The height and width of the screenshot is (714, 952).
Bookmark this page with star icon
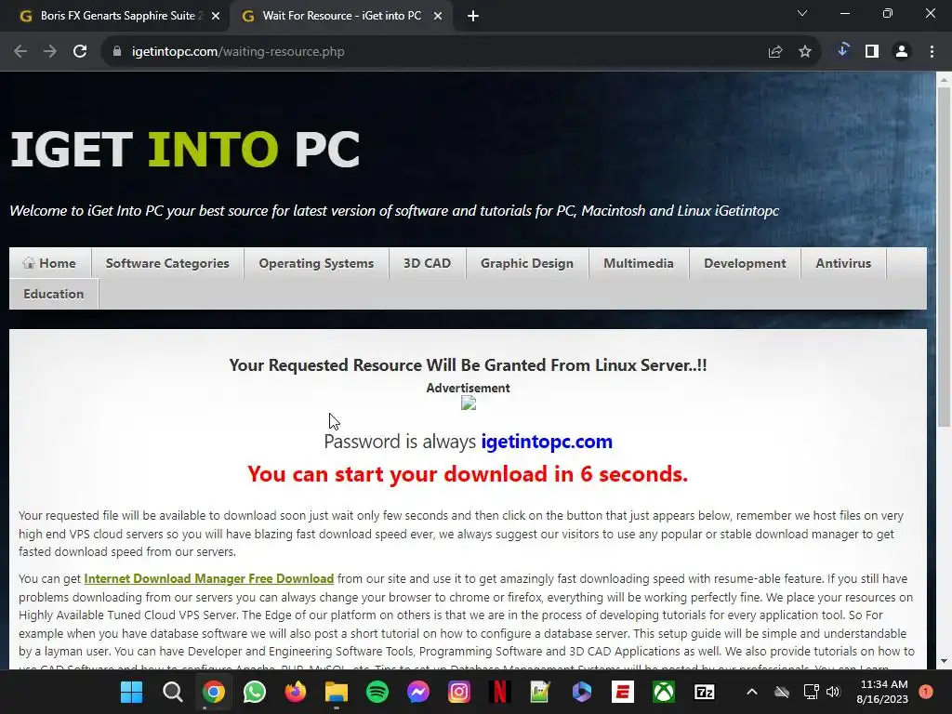pyautogui.click(x=805, y=52)
